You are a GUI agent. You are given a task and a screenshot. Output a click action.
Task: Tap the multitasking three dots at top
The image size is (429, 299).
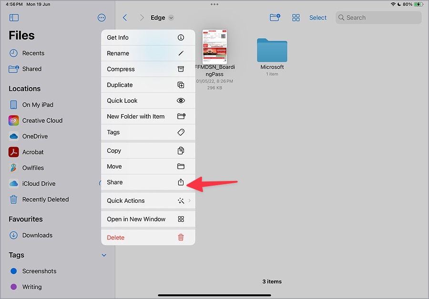coord(214,4)
